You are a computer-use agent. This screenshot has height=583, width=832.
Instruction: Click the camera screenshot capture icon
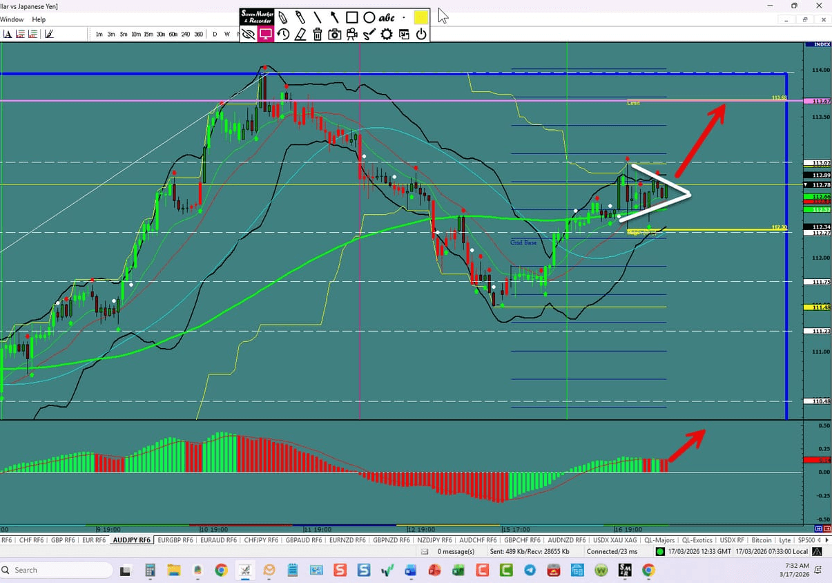[x=334, y=34]
